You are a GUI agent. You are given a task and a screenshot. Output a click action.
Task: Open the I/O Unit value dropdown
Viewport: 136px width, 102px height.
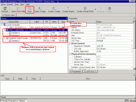(132, 49)
